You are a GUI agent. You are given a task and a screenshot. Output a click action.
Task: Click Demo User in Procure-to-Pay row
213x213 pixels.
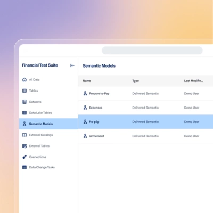pyautogui.click(x=192, y=93)
